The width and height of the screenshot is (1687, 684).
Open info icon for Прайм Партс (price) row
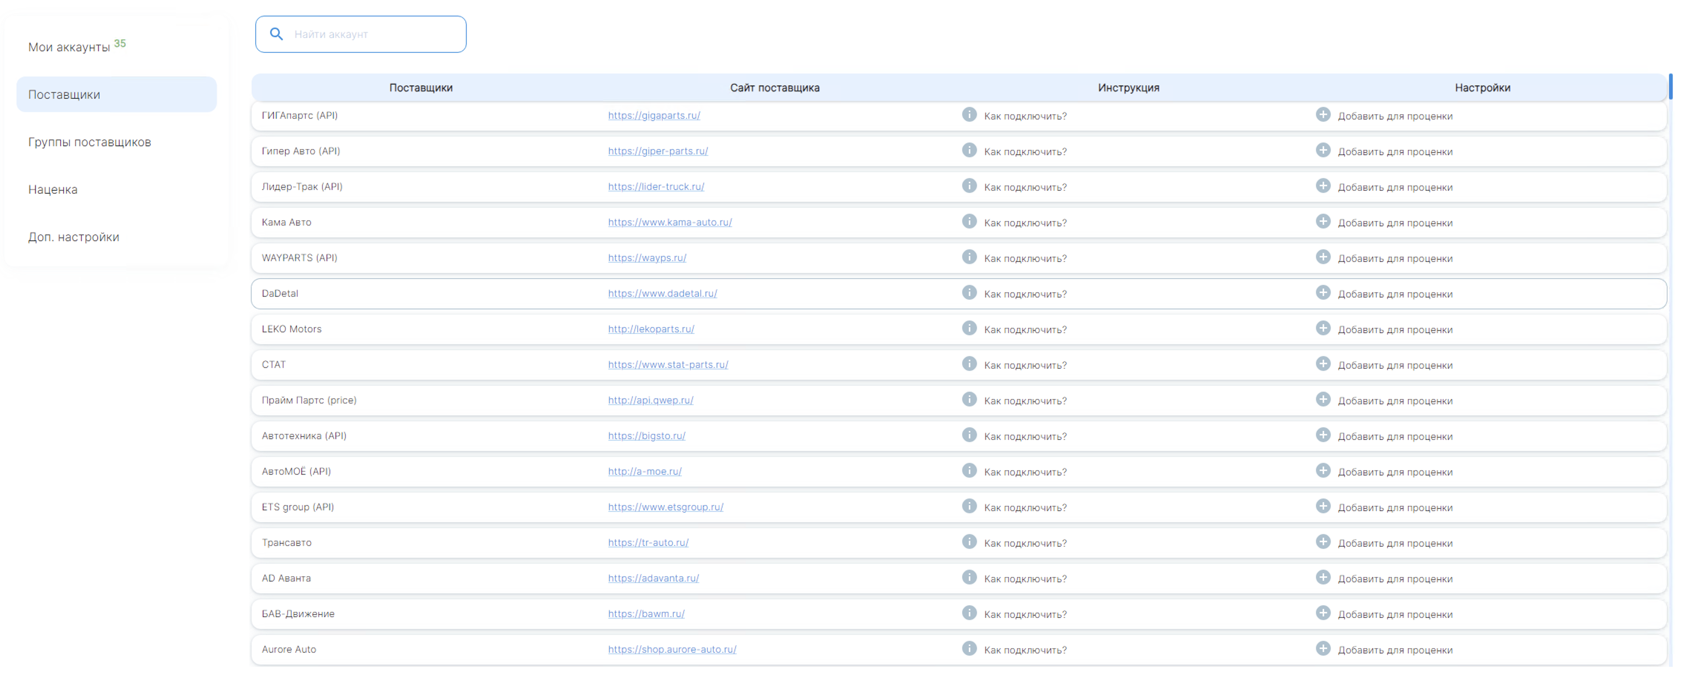tap(969, 399)
